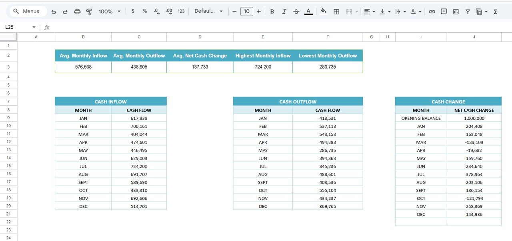Toggle bold formatting
The height and width of the screenshot is (241, 512).
pyautogui.click(x=272, y=12)
